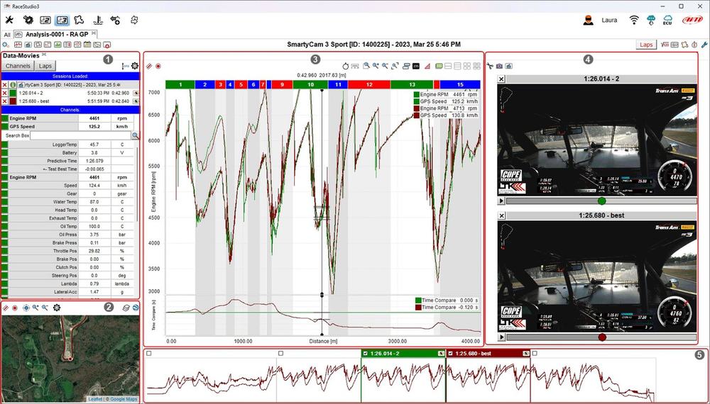710x404 pixels.
Task: Close the 1:25.680 - best video panel
Action: click(x=501, y=216)
